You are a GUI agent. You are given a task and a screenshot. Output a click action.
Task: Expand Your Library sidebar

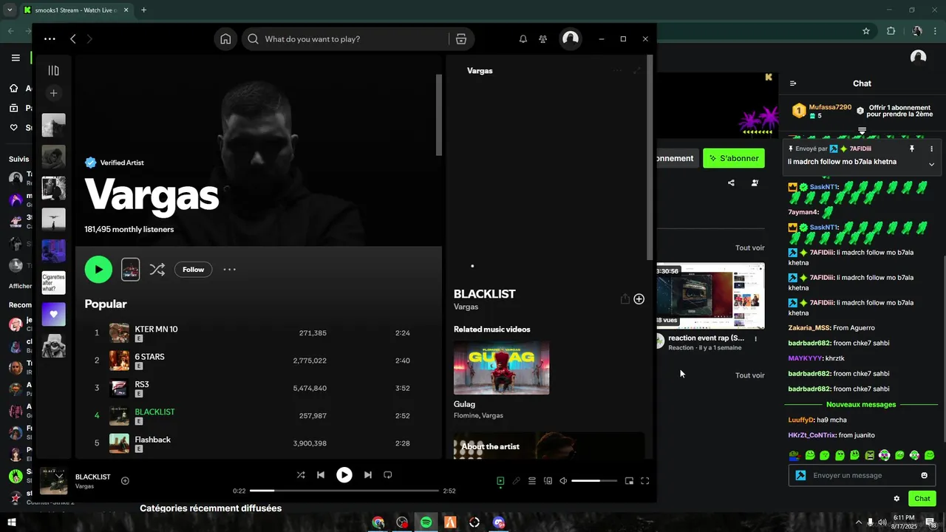(x=53, y=70)
